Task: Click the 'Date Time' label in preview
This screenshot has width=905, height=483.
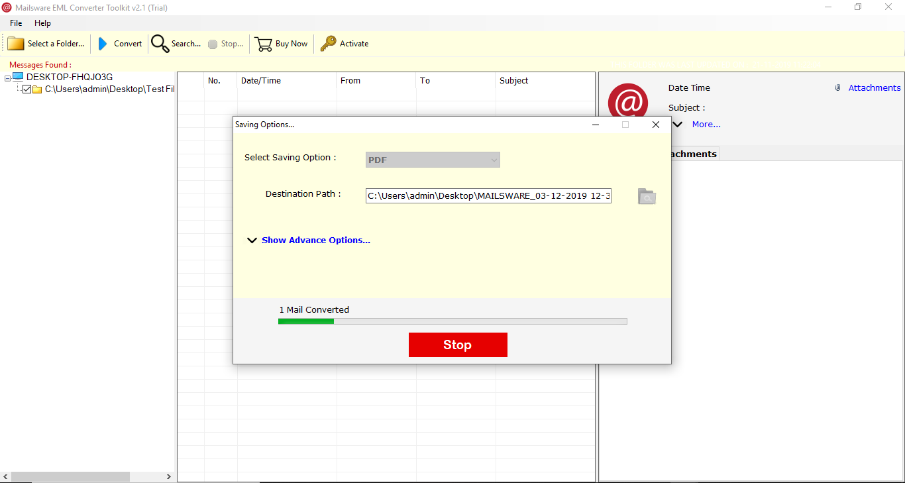Action: 689,87
